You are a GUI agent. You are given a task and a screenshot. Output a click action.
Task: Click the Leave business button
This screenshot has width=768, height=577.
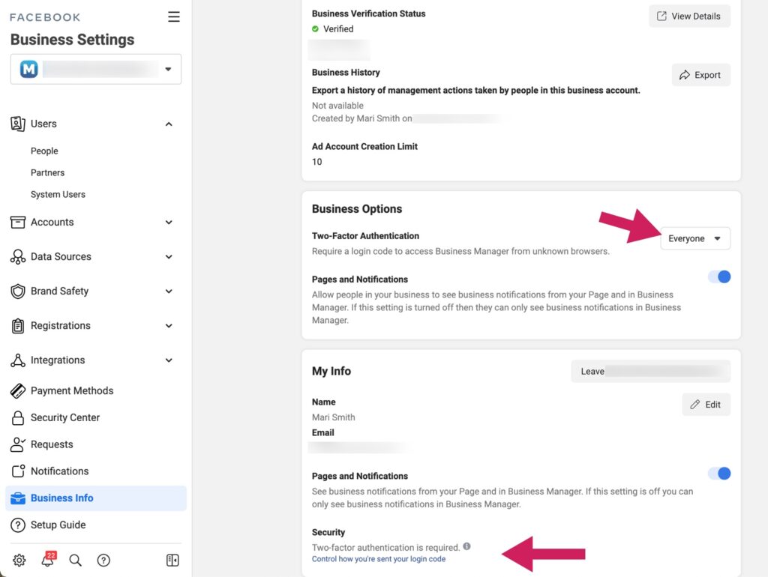coord(650,372)
